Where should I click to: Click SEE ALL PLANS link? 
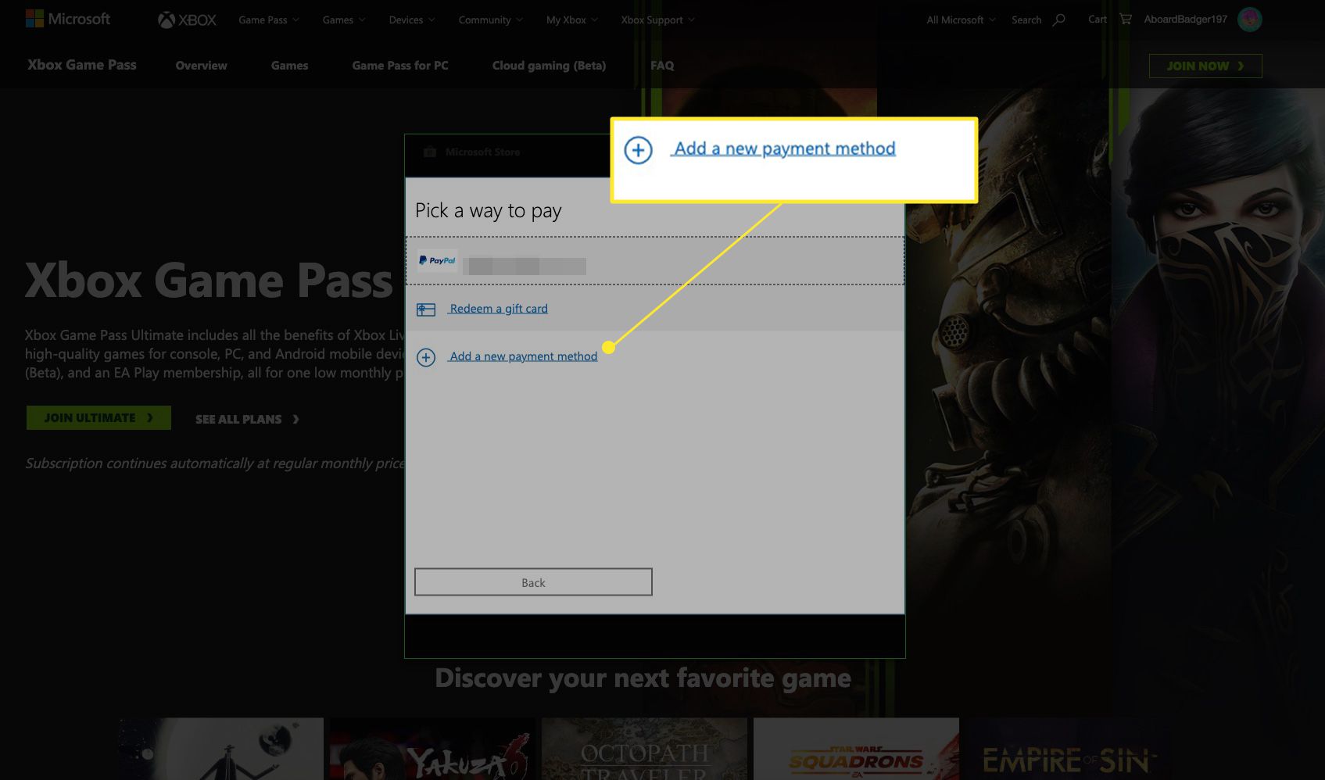[247, 419]
